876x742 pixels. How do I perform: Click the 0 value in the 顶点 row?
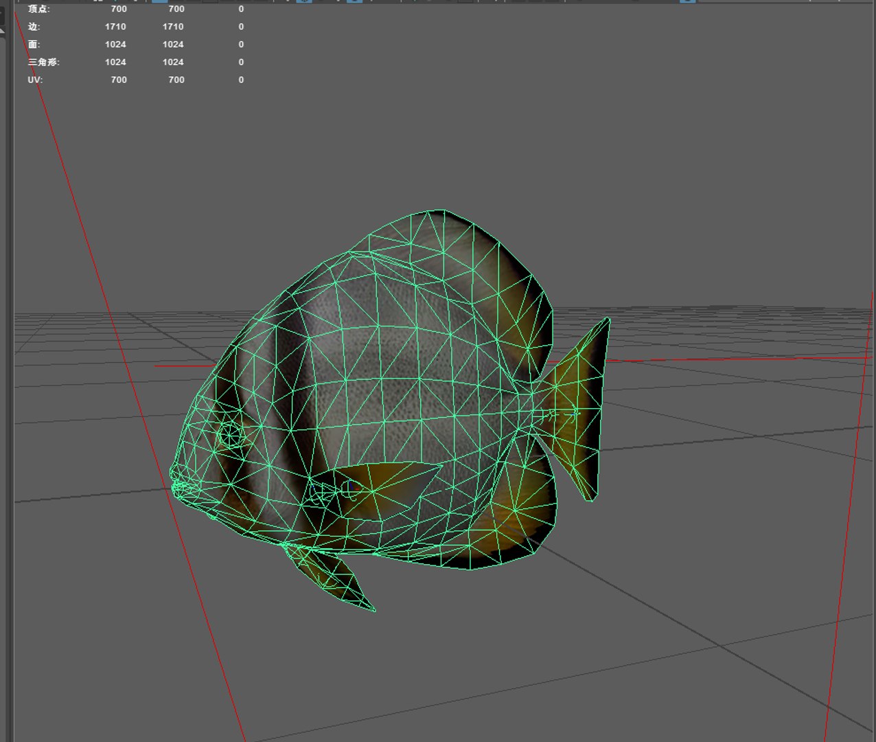241,9
